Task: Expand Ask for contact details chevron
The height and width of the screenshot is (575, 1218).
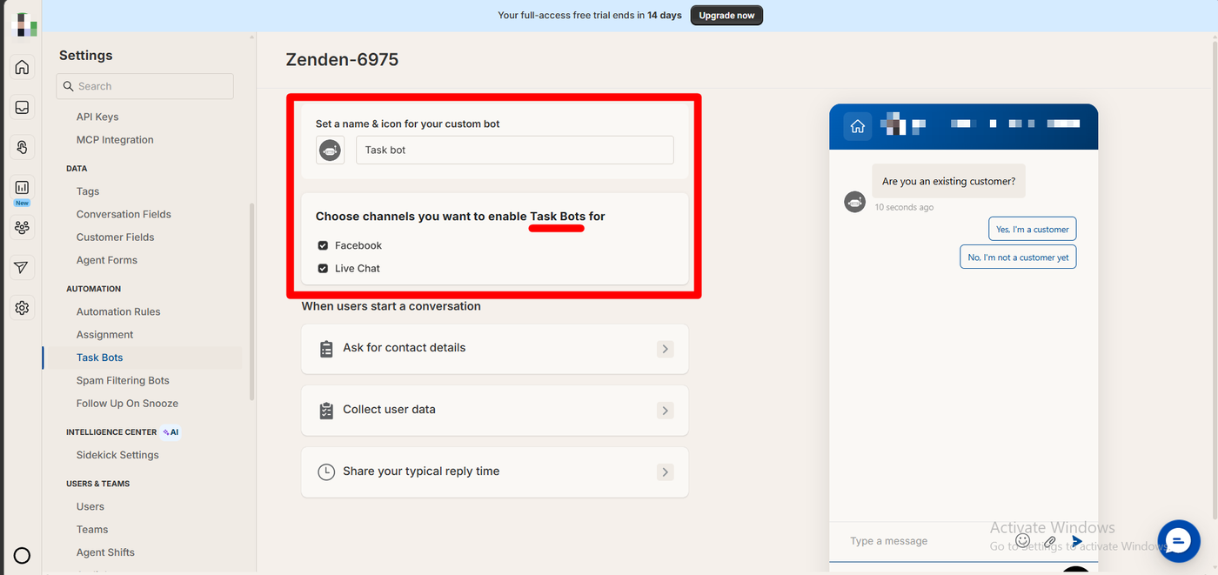Action: tap(665, 349)
